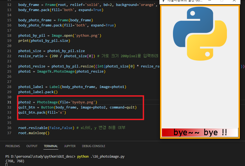Click ImageTk.PhotoImage(photo1_resize) on line 25
The height and width of the screenshot is (166, 245).
[x=71, y=72]
